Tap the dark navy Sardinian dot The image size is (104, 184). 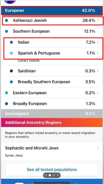pyautogui.click(x=11, y=71)
